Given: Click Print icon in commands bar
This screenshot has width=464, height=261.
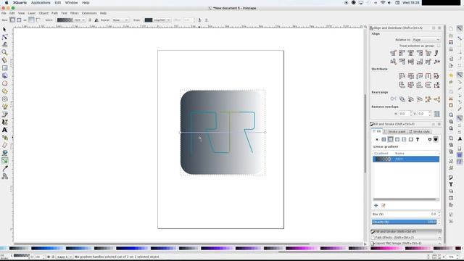Looking at the screenshot, I should pyautogui.click(x=451, y=49).
